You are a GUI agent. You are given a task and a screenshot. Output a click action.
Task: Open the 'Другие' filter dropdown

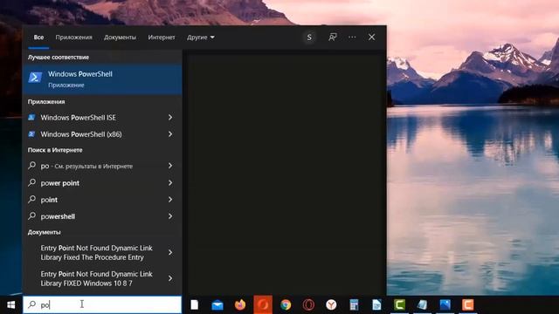(201, 37)
